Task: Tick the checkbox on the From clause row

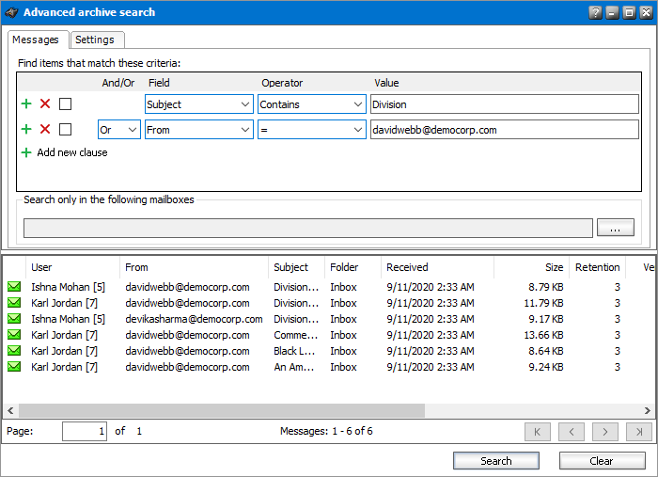Action: pos(65,130)
